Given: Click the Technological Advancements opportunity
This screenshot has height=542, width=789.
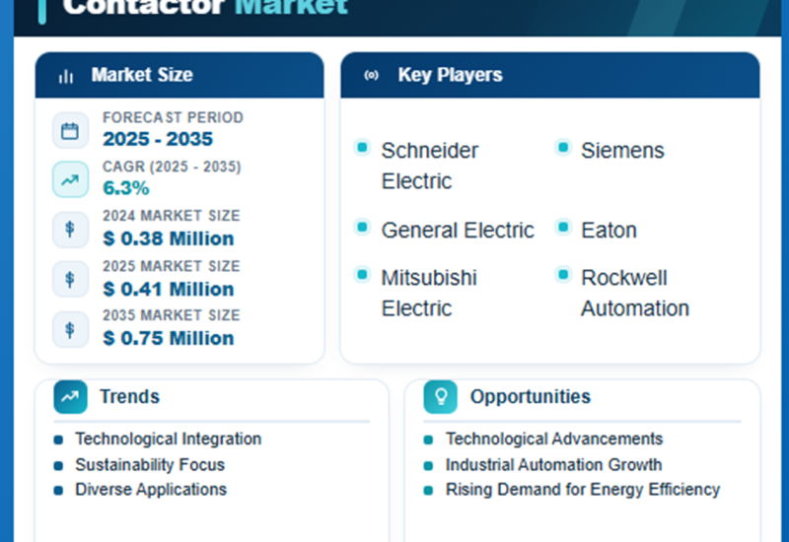Looking at the screenshot, I should (x=554, y=439).
